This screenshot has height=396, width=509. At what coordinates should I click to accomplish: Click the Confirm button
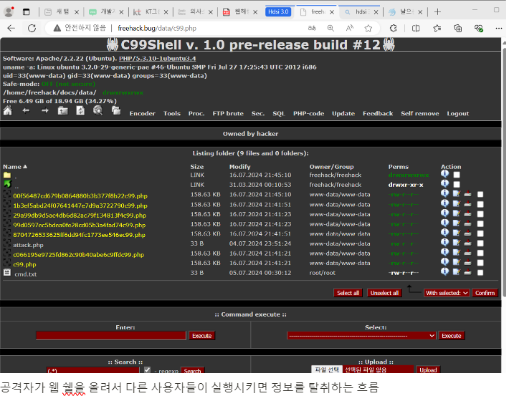point(485,293)
